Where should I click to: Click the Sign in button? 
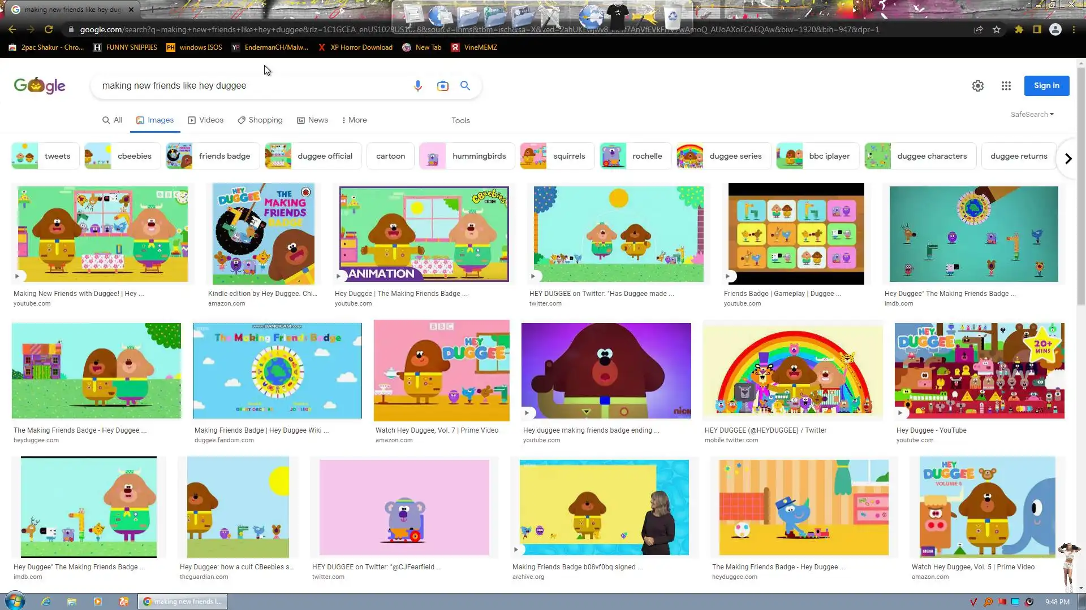(x=1046, y=86)
